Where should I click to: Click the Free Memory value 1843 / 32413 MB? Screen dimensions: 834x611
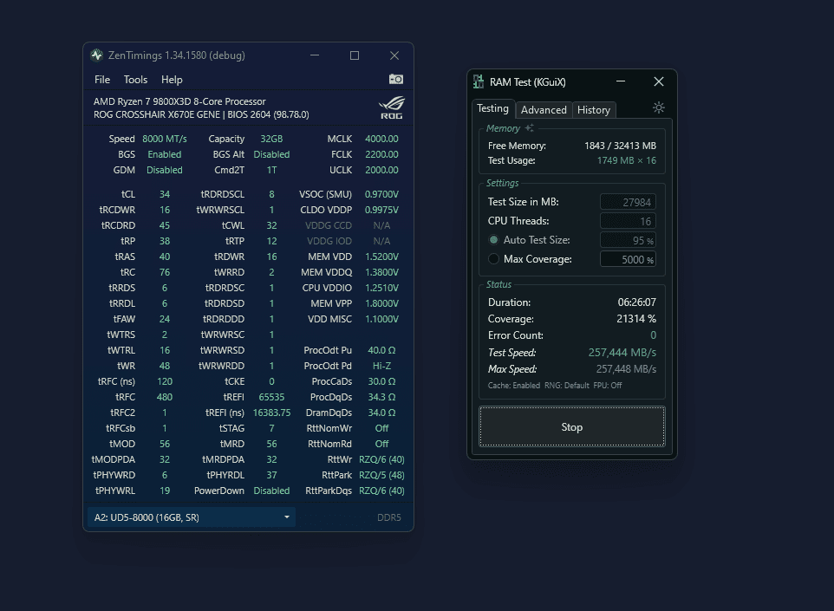pos(620,146)
